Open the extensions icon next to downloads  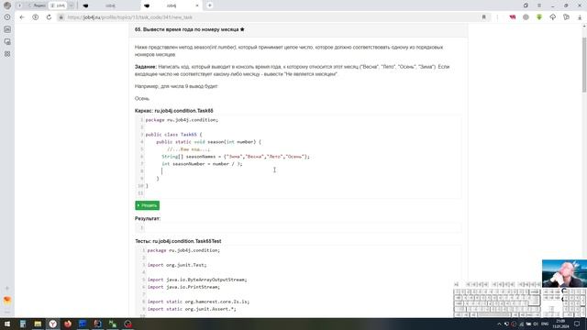tap(566, 17)
